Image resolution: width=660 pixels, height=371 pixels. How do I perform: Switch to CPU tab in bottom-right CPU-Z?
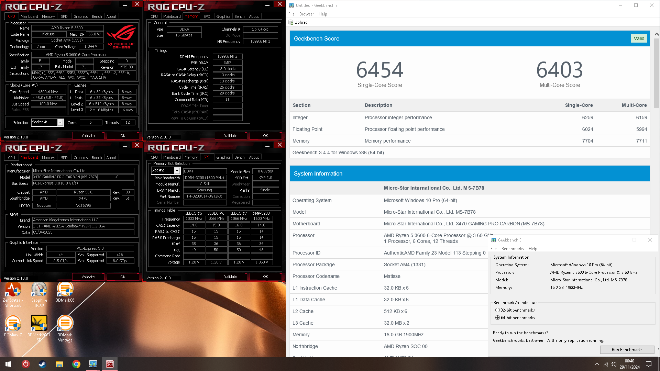pyautogui.click(x=154, y=157)
